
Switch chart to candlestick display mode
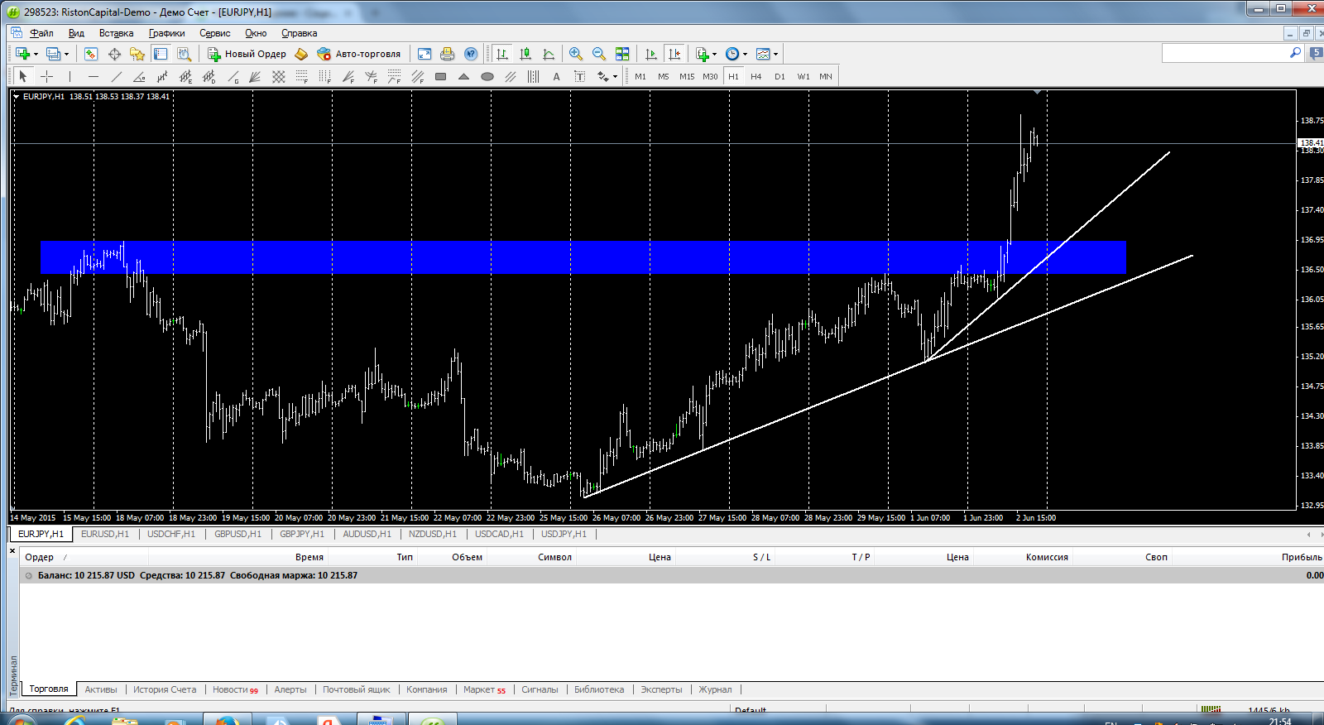click(x=525, y=54)
